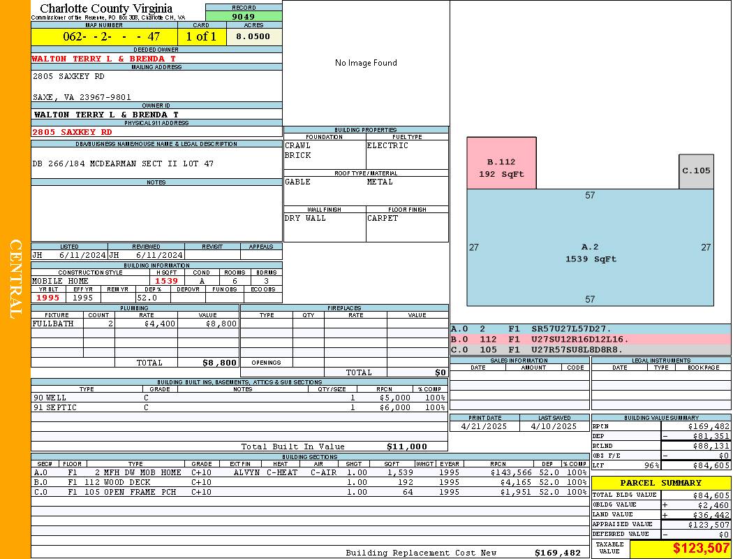Click the legal description DB 266/184 text
The width and height of the screenshot is (733, 559).
pos(123,164)
